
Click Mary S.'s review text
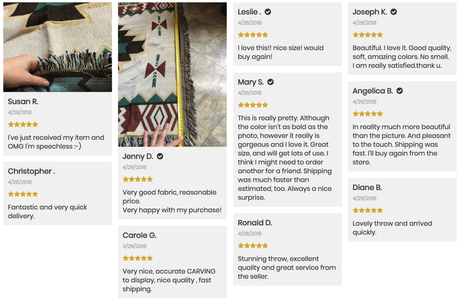click(x=285, y=158)
